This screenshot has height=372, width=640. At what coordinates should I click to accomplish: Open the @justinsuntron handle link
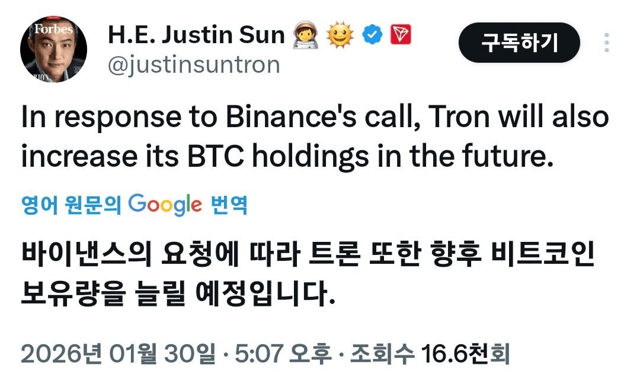[193, 64]
